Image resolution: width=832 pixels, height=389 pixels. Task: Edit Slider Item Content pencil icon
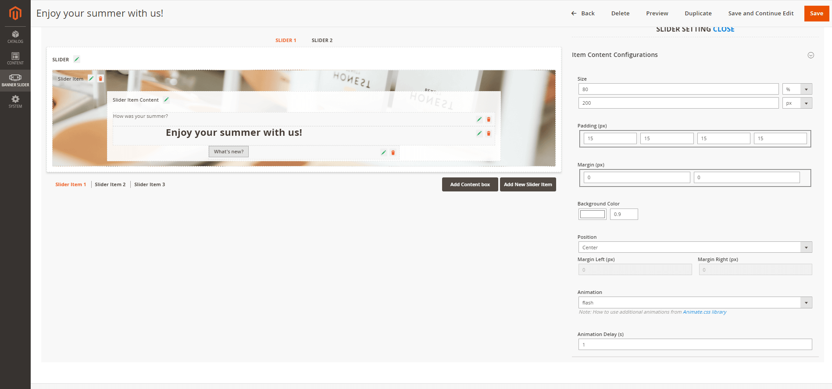tap(166, 99)
